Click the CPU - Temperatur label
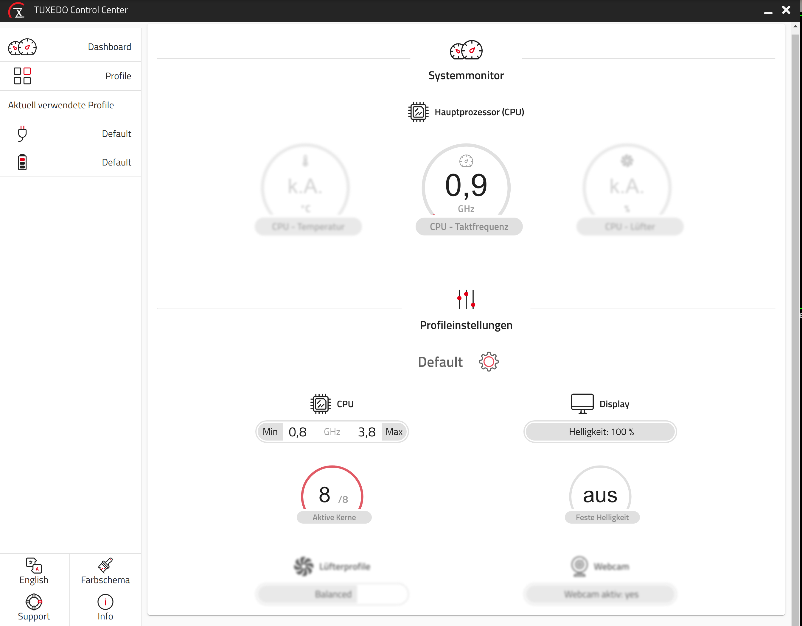Screen dimensions: 802x626 pos(308,227)
